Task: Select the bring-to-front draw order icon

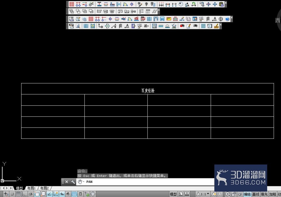Action: 71,11
